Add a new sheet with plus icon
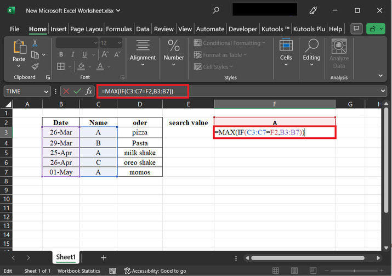 tap(103, 257)
